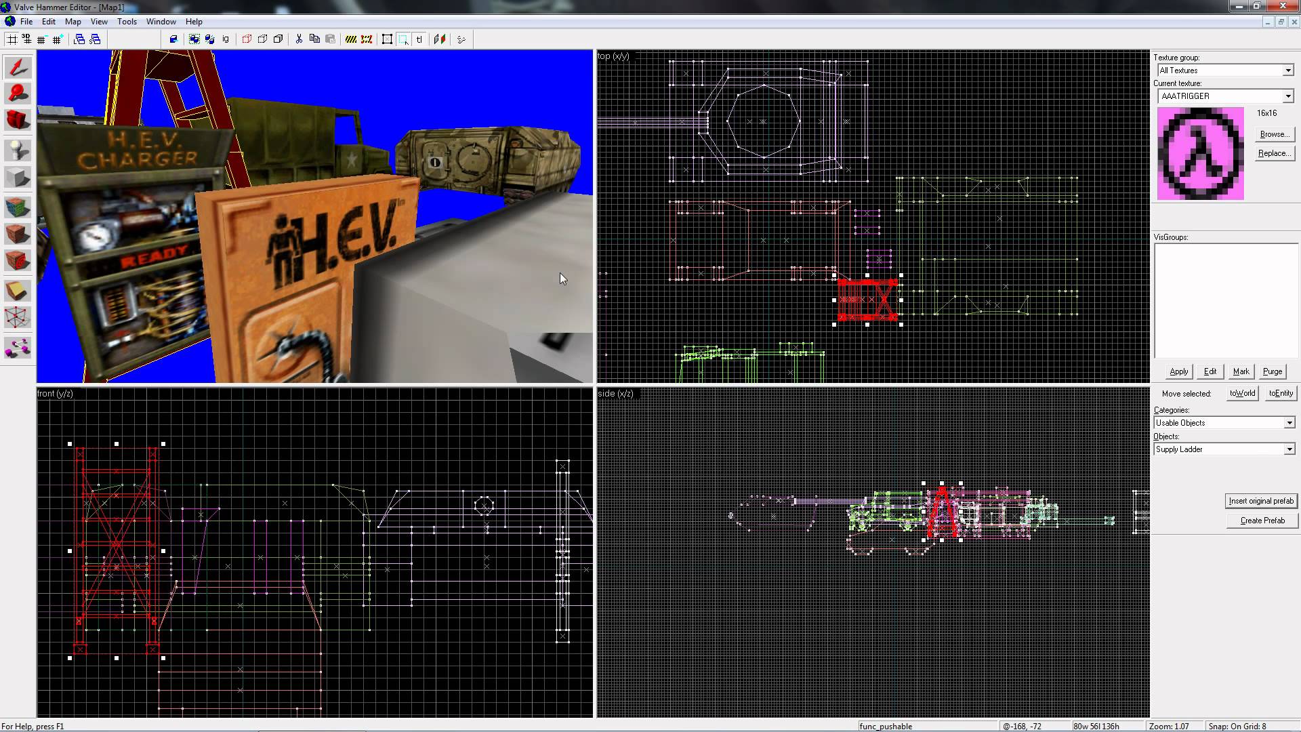Click the Load Window State icon
Viewport: 1301px width, 732px height.
[x=79, y=39]
